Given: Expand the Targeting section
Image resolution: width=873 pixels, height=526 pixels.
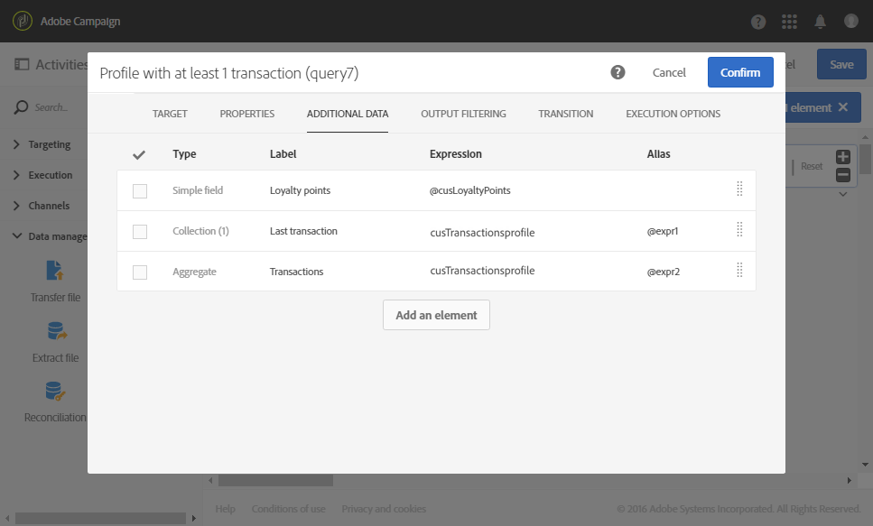Looking at the screenshot, I should 50,144.
